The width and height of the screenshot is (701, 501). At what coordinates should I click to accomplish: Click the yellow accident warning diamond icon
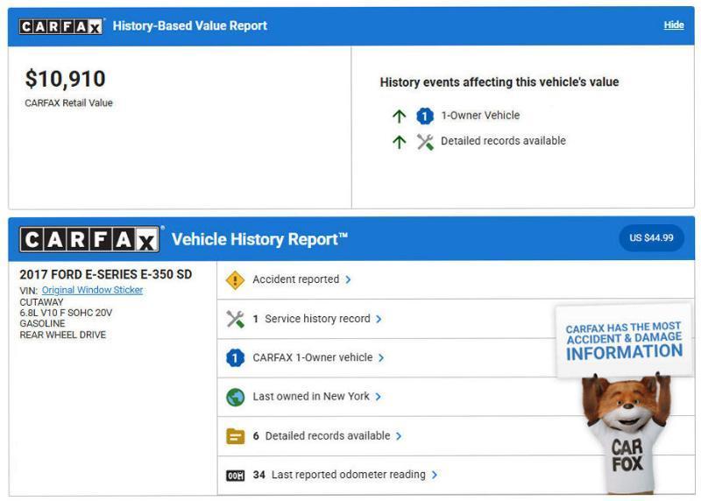(x=235, y=280)
